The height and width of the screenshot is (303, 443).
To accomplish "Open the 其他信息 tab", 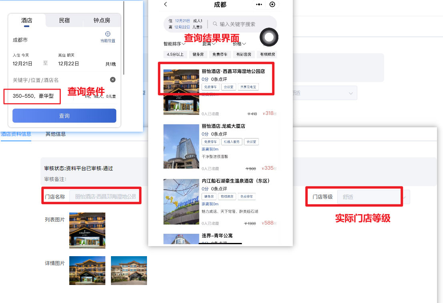I will tap(56, 134).
